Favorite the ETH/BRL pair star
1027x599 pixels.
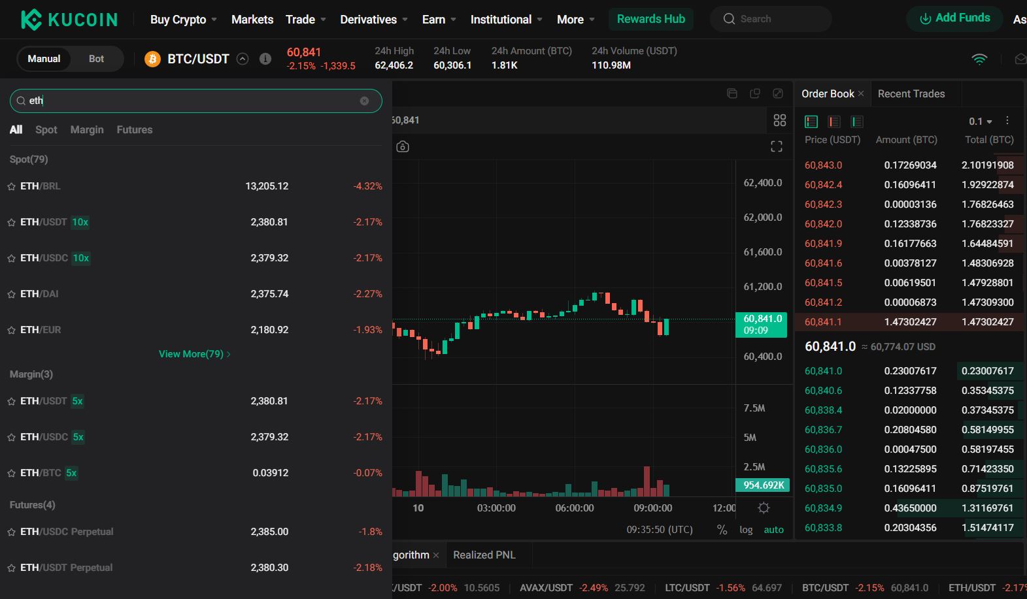(x=11, y=187)
